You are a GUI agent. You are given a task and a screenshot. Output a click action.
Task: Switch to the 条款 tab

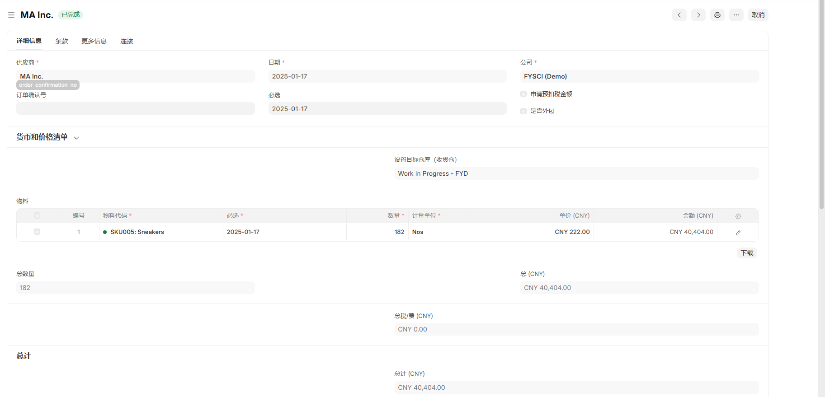point(61,41)
